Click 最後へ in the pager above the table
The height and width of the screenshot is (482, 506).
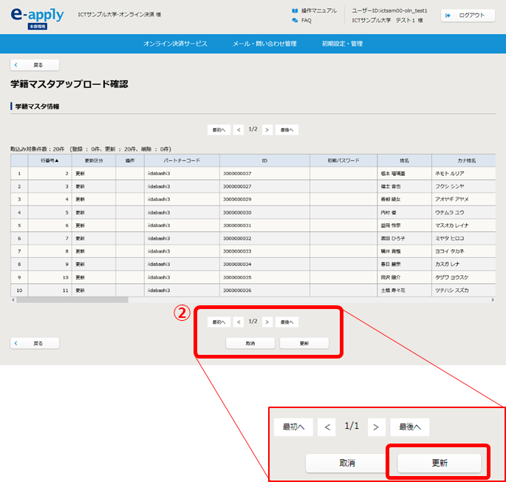point(287,130)
